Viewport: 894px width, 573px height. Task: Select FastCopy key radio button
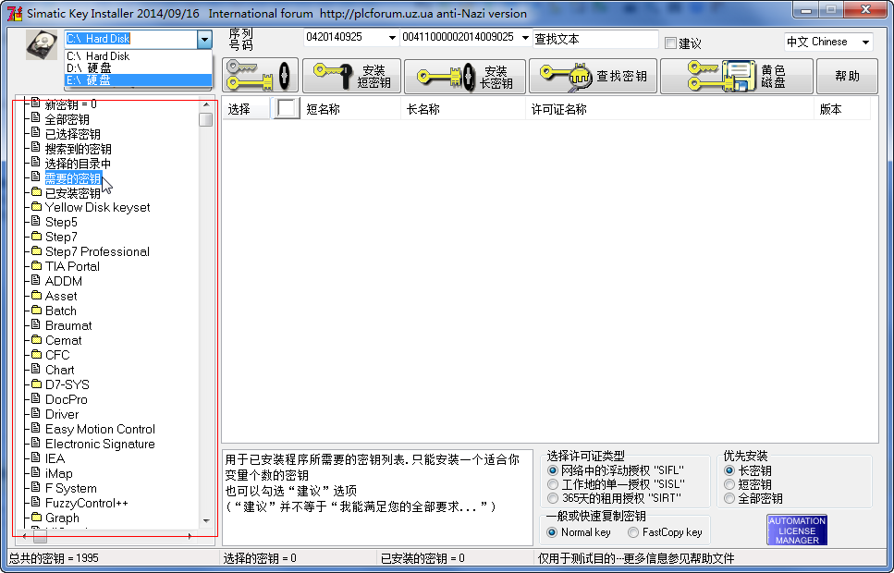pos(633,532)
